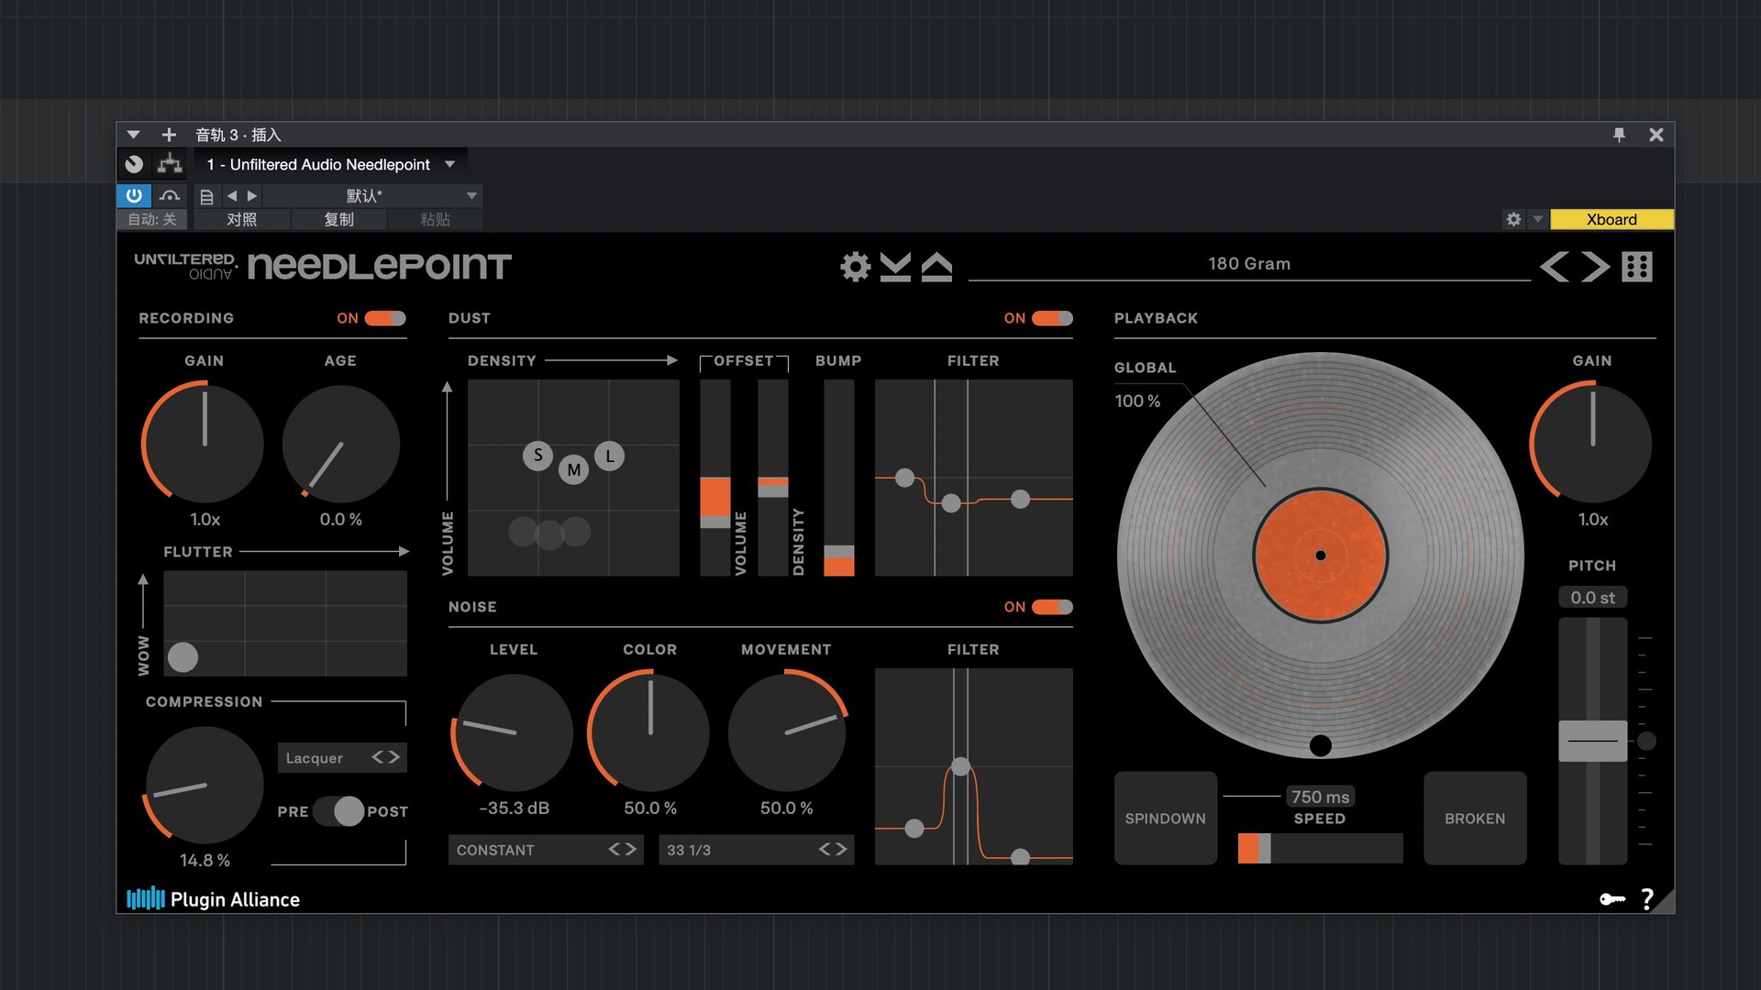This screenshot has height=990, width=1761.
Task: Select next host preset arrow
Action: coord(252,196)
